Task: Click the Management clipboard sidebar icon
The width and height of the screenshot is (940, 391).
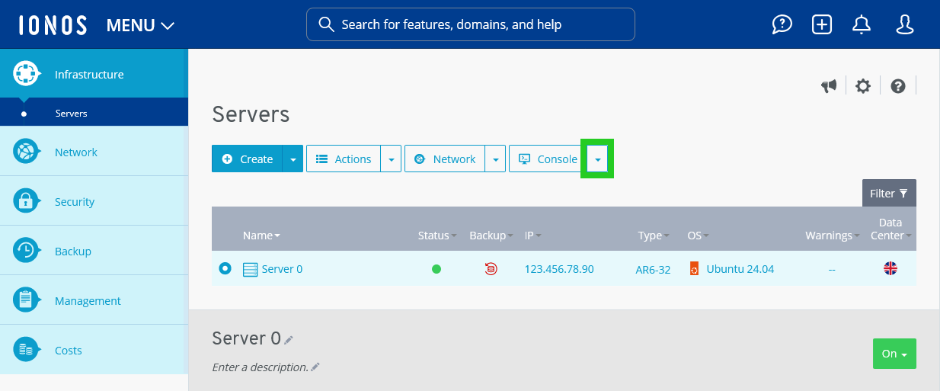Action: click(27, 300)
